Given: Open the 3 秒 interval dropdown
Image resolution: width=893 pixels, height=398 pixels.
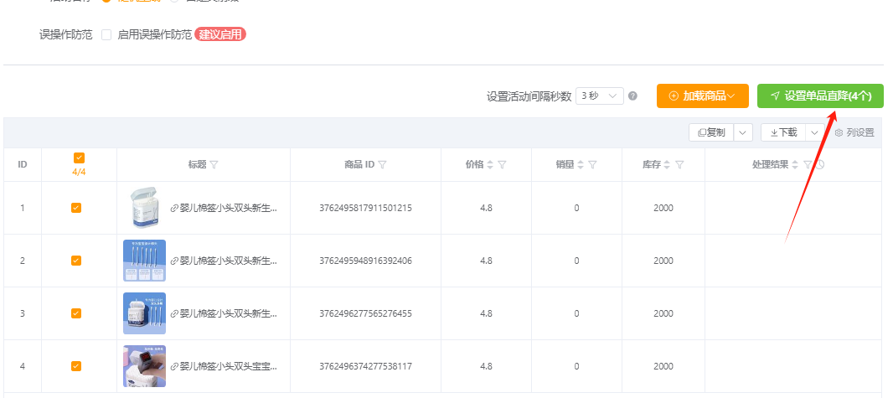Looking at the screenshot, I should coord(600,96).
